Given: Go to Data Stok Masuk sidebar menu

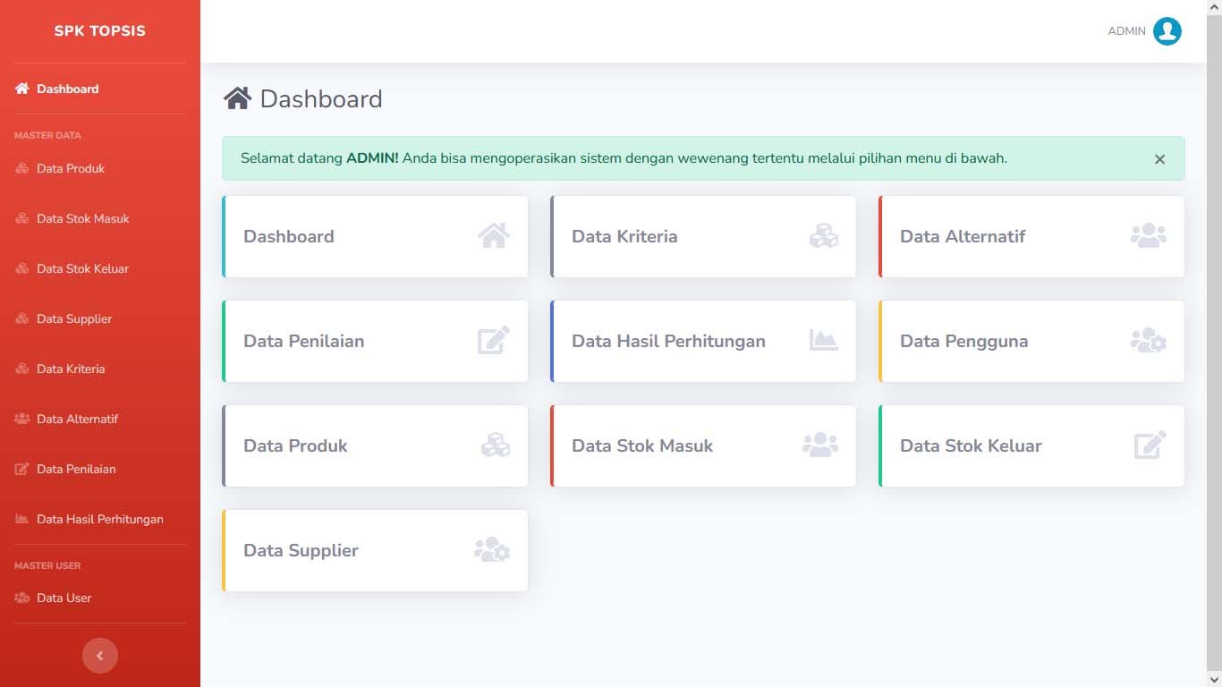Looking at the screenshot, I should [82, 218].
